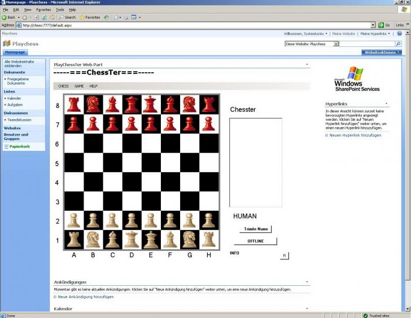Open the Hyperlinks web part menu arrow
This screenshot has width=411, height=318.
coord(386,104)
